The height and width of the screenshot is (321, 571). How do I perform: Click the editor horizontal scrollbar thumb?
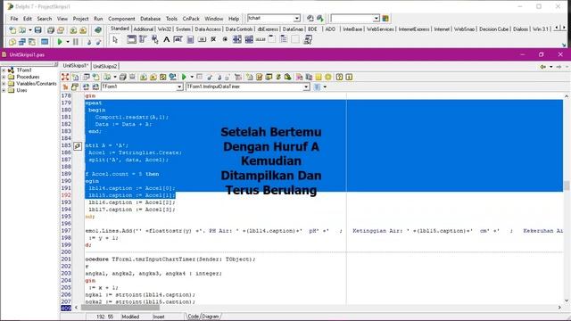click(x=120, y=308)
